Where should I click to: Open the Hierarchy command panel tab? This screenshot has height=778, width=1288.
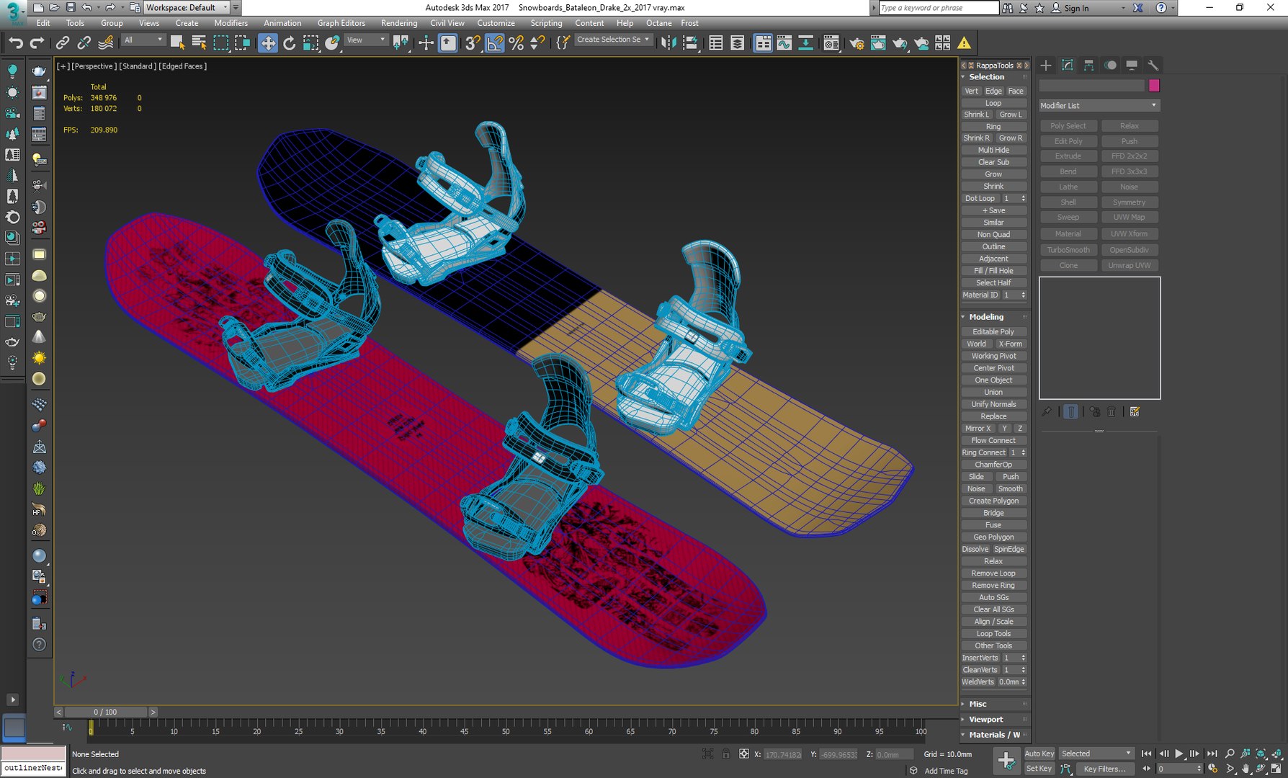[x=1088, y=65]
